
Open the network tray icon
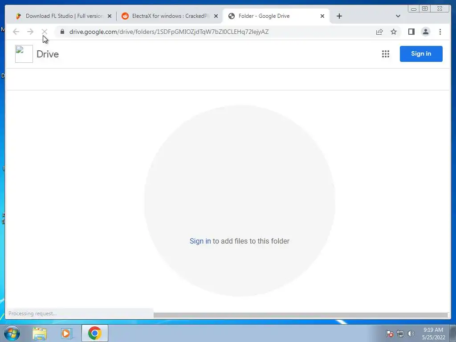(400, 334)
